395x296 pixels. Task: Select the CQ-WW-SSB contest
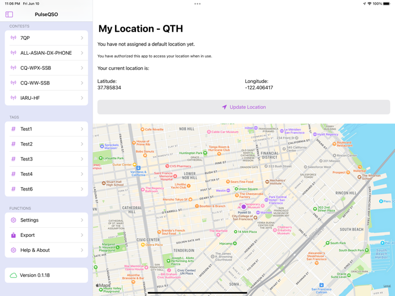click(x=46, y=83)
